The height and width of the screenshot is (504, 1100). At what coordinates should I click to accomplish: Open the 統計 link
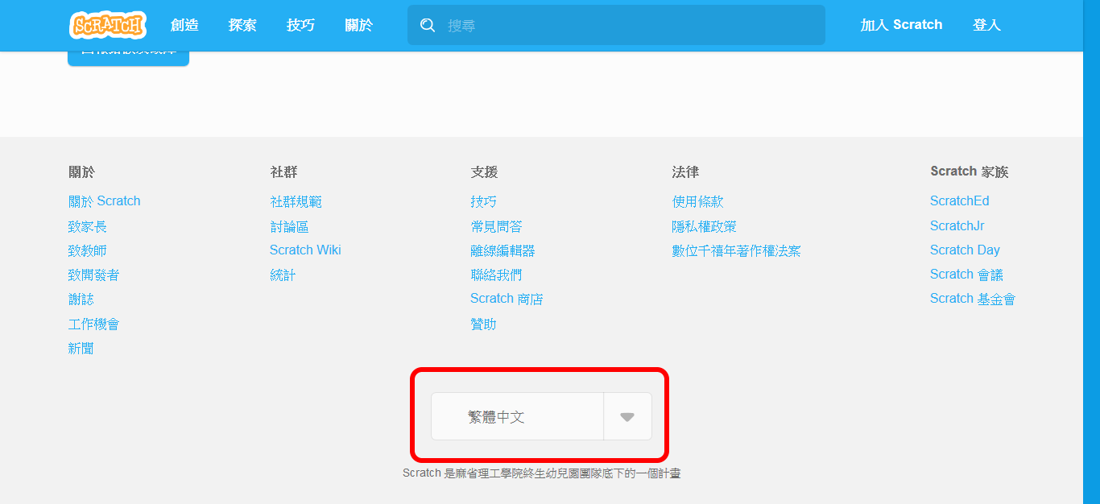[x=283, y=275]
